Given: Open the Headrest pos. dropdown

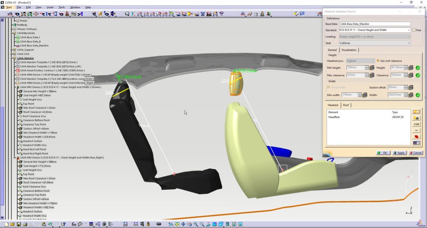Looking at the screenshot, I should [x=373, y=61].
